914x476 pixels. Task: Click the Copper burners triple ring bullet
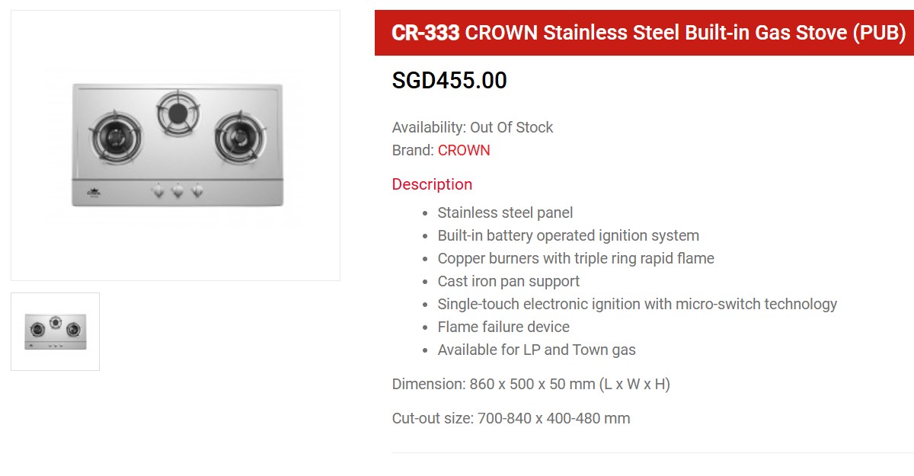point(576,258)
